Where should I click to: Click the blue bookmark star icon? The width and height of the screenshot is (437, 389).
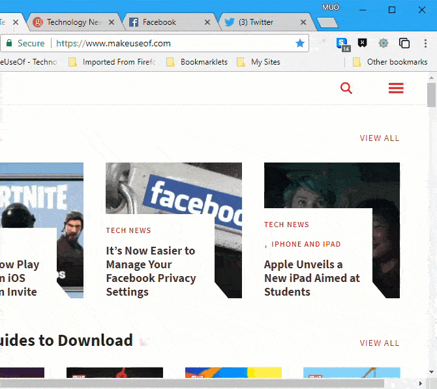pyautogui.click(x=300, y=43)
